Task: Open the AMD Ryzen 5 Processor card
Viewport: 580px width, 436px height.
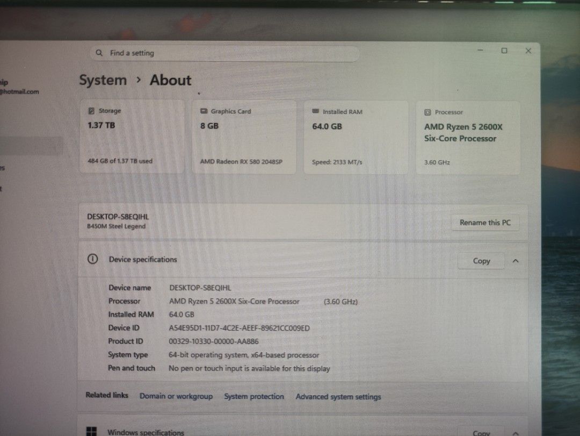Action: pos(468,138)
